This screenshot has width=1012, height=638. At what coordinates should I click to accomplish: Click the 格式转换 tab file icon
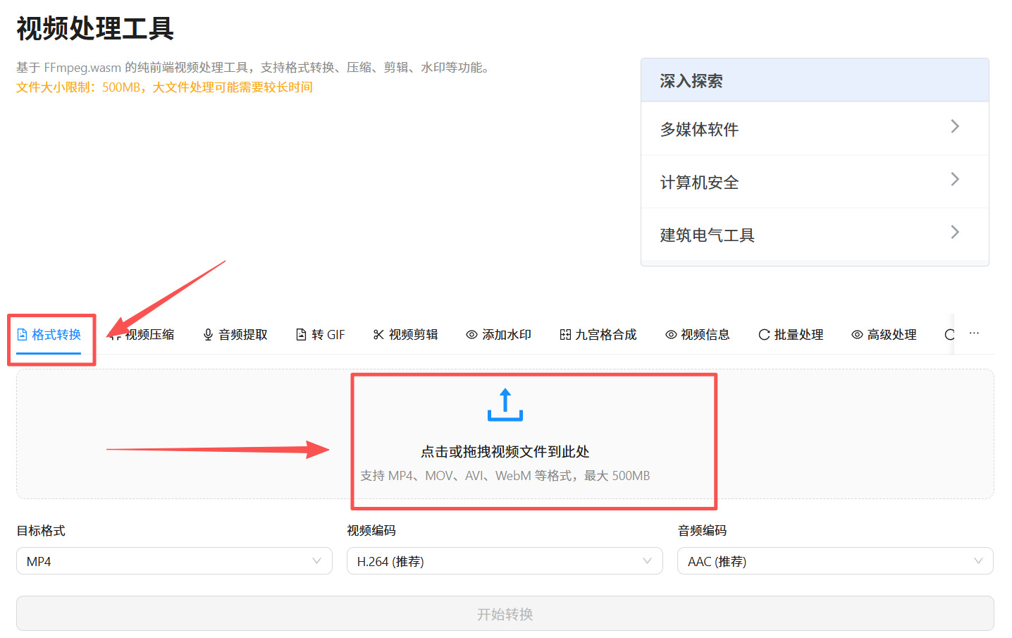[22, 334]
